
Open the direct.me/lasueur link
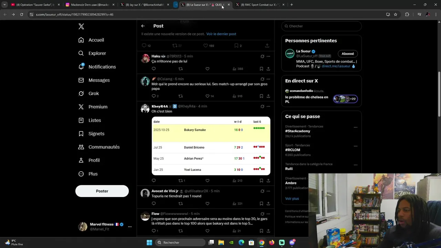(x=336, y=66)
